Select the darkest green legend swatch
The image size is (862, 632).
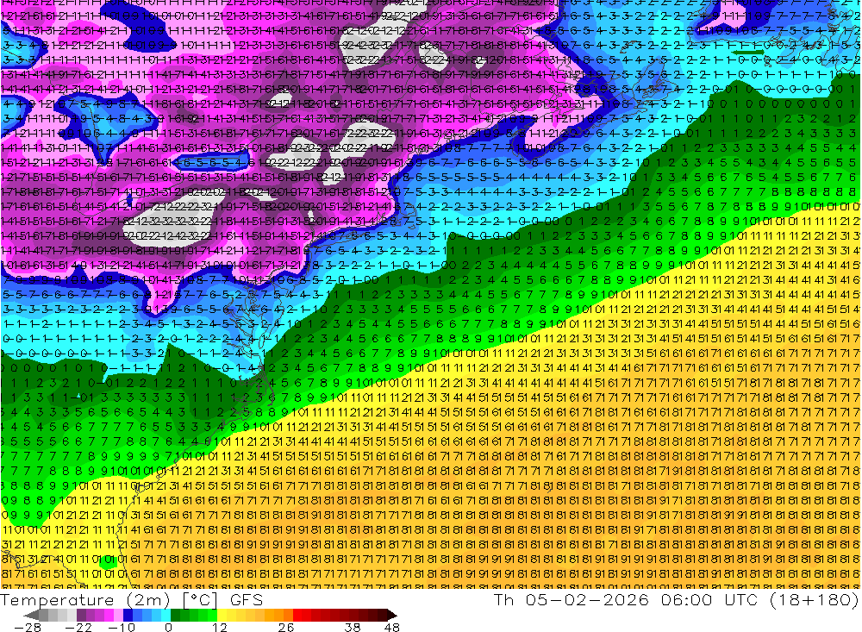175,615
